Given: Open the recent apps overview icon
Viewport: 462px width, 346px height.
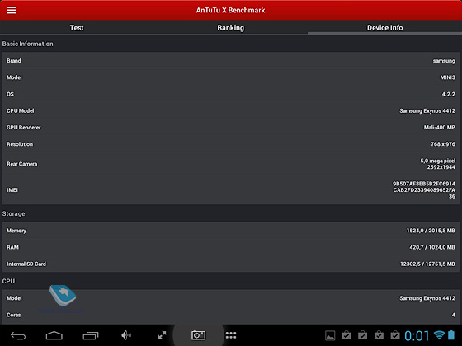Looking at the screenshot, I should [91, 335].
